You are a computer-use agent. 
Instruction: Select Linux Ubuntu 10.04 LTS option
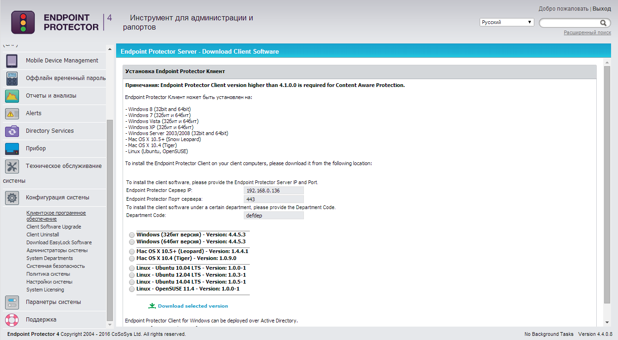tap(132, 268)
